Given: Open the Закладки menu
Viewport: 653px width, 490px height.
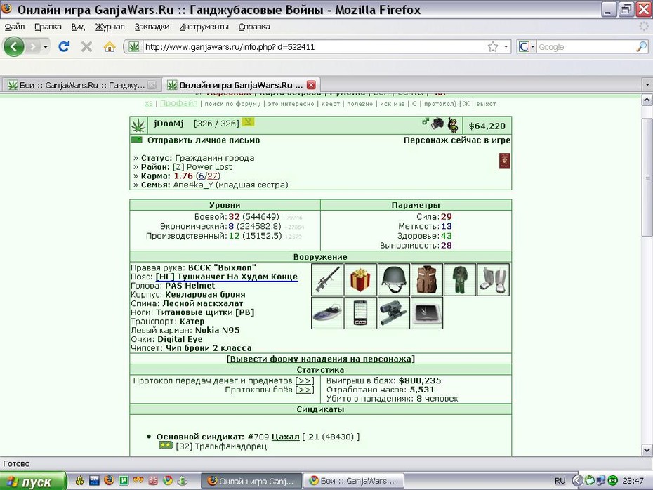Looking at the screenshot, I should pyautogui.click(x=152, y=27).
